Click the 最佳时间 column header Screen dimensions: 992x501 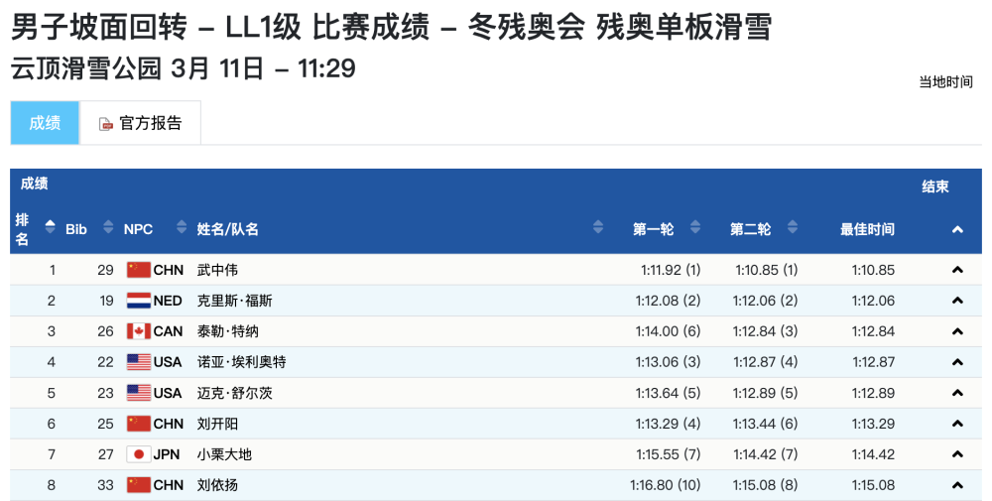(867, 229)
